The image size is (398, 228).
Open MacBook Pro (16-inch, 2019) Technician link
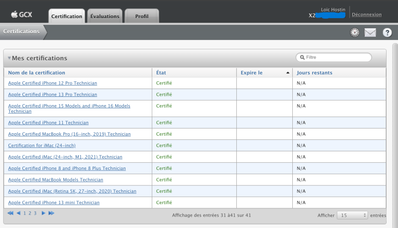coord(69,134)
